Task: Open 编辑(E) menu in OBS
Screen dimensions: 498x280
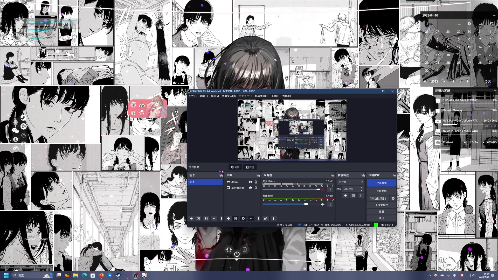Action: point(204,96)
